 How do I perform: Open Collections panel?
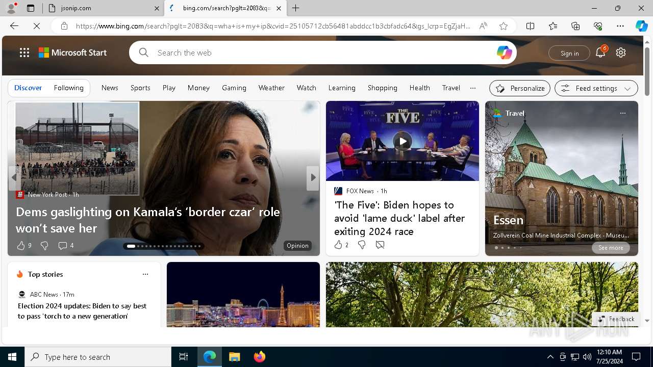(x=575, y=26)
